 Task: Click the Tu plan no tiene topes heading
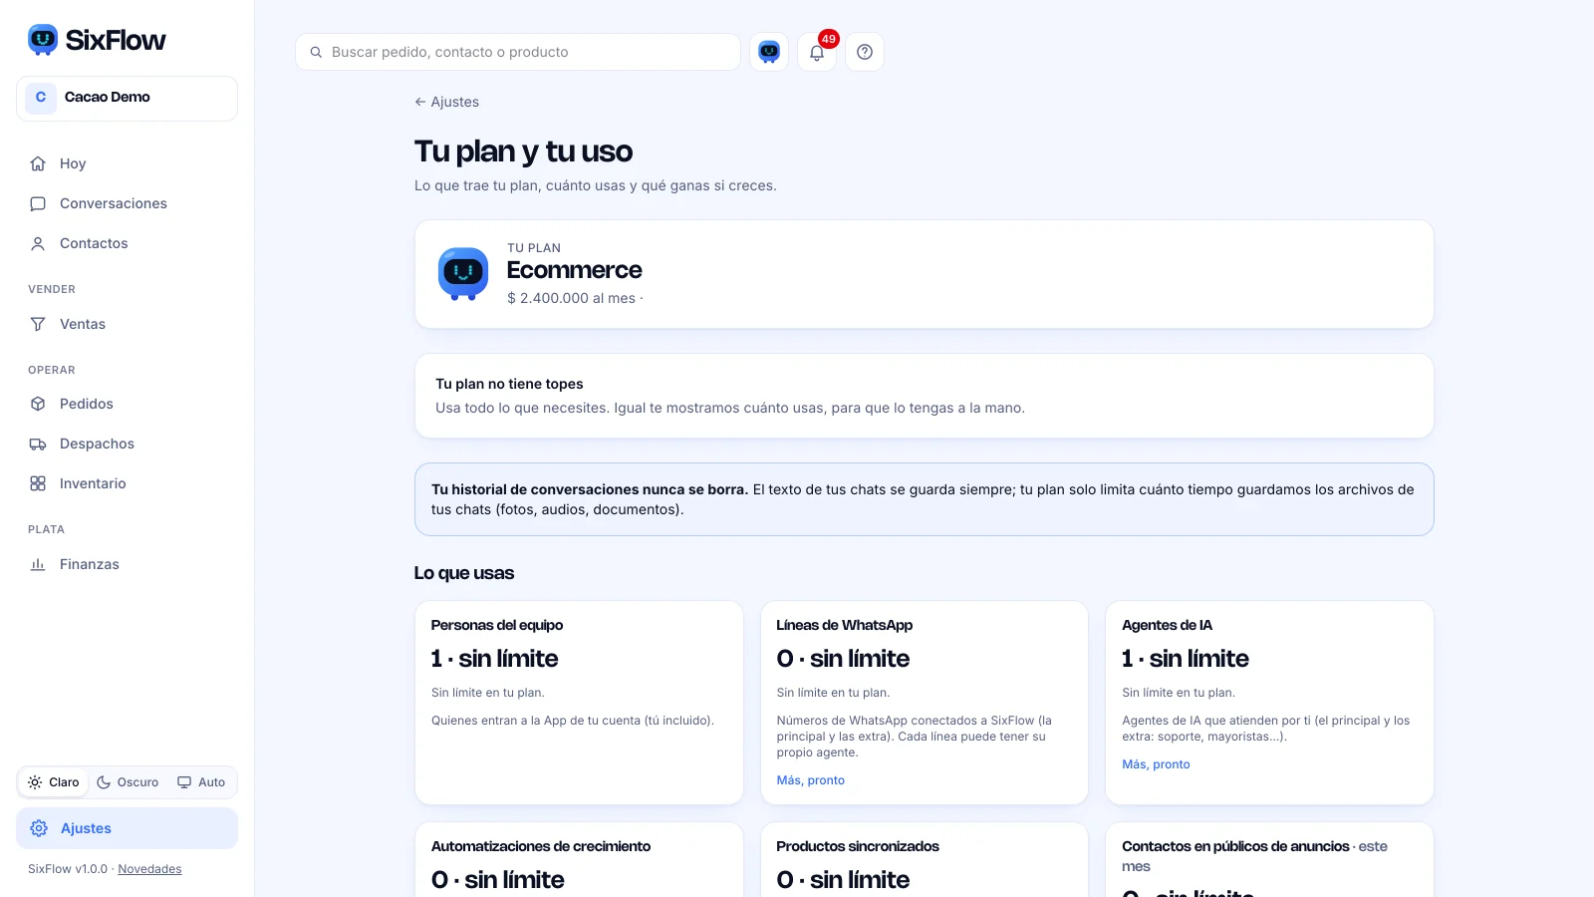pyautogui.click(x=509, y=384)
